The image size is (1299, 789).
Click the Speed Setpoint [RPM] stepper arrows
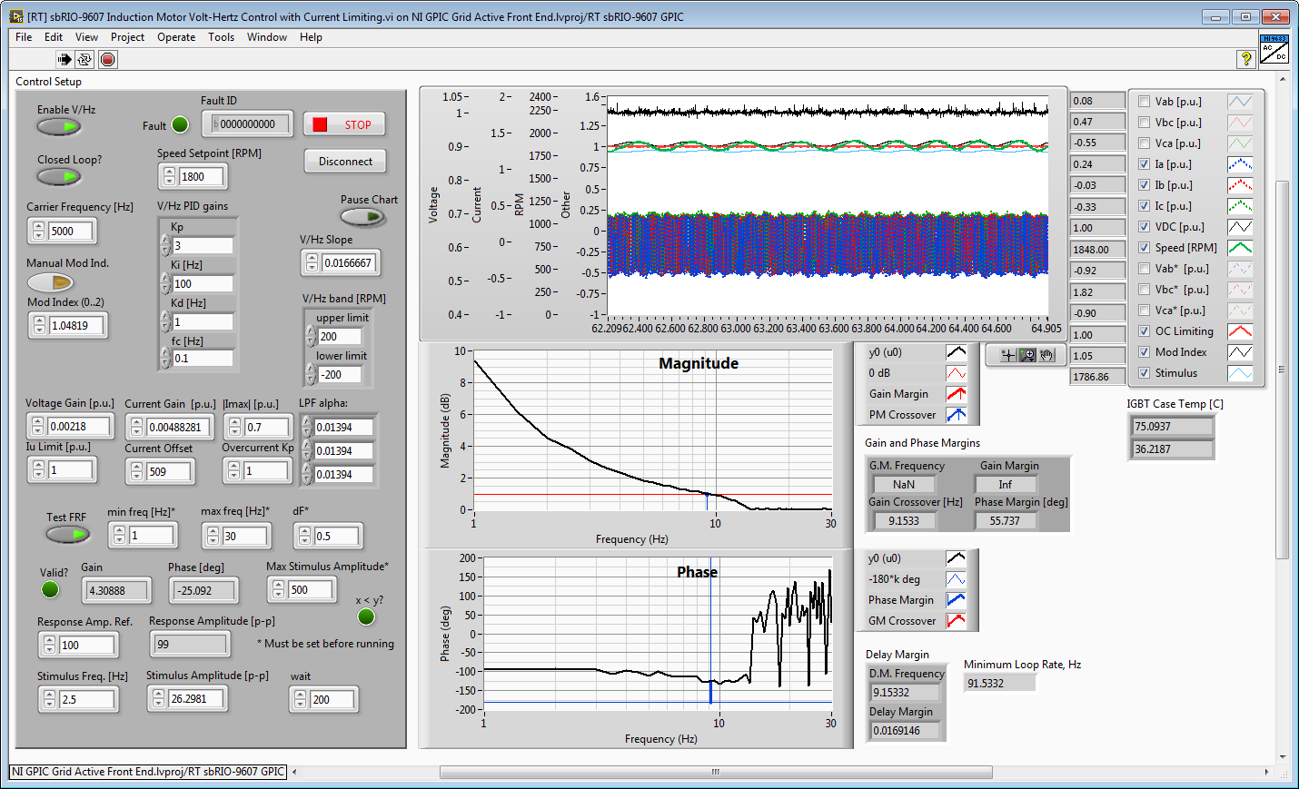(x=169, y=177)
